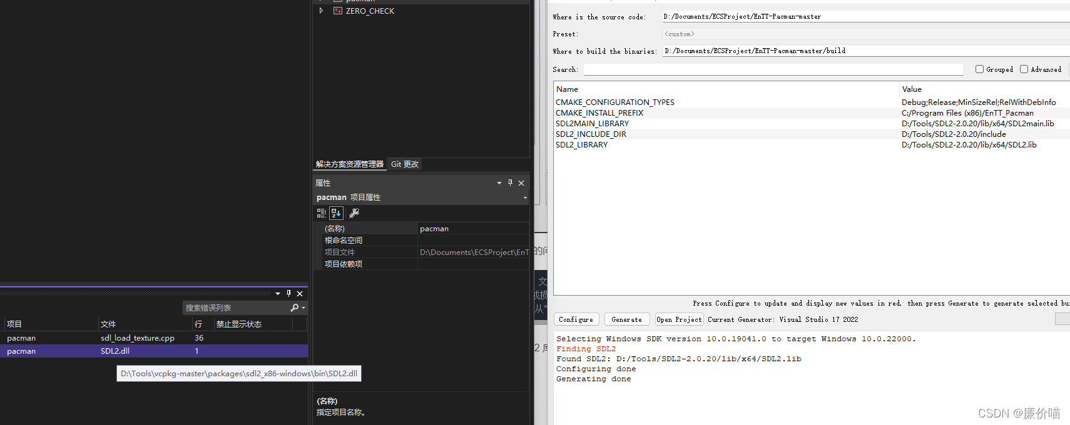Image resolution: width=1070 pixels, height=425 pixels.
Task: Select the ZERO_CHECK tree item label
Action: point(370,11)
